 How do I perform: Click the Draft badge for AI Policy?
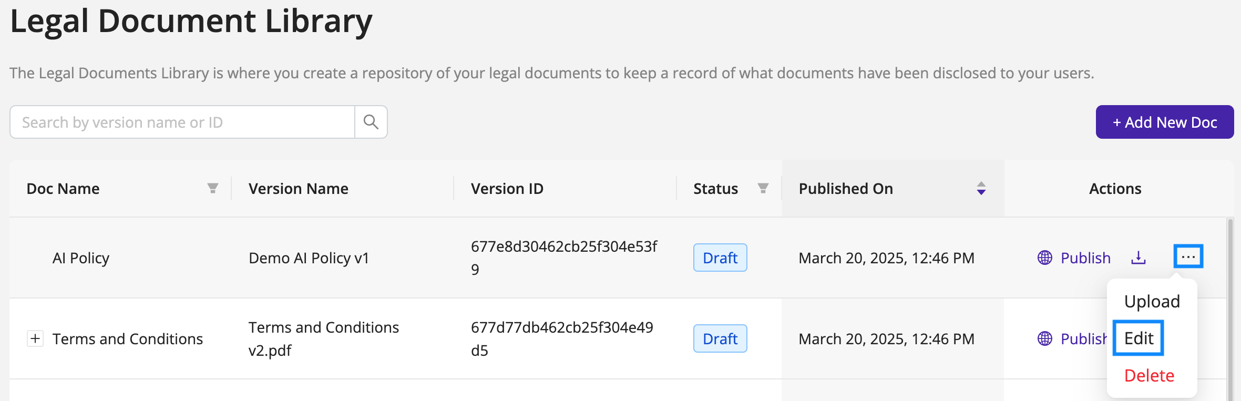(x=720, y=258)
